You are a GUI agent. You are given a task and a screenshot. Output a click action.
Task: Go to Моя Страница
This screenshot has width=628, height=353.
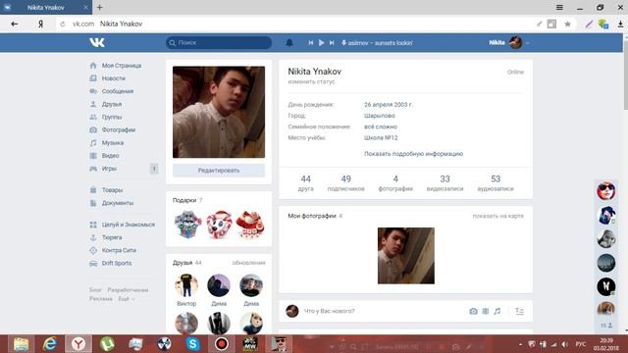121,66
